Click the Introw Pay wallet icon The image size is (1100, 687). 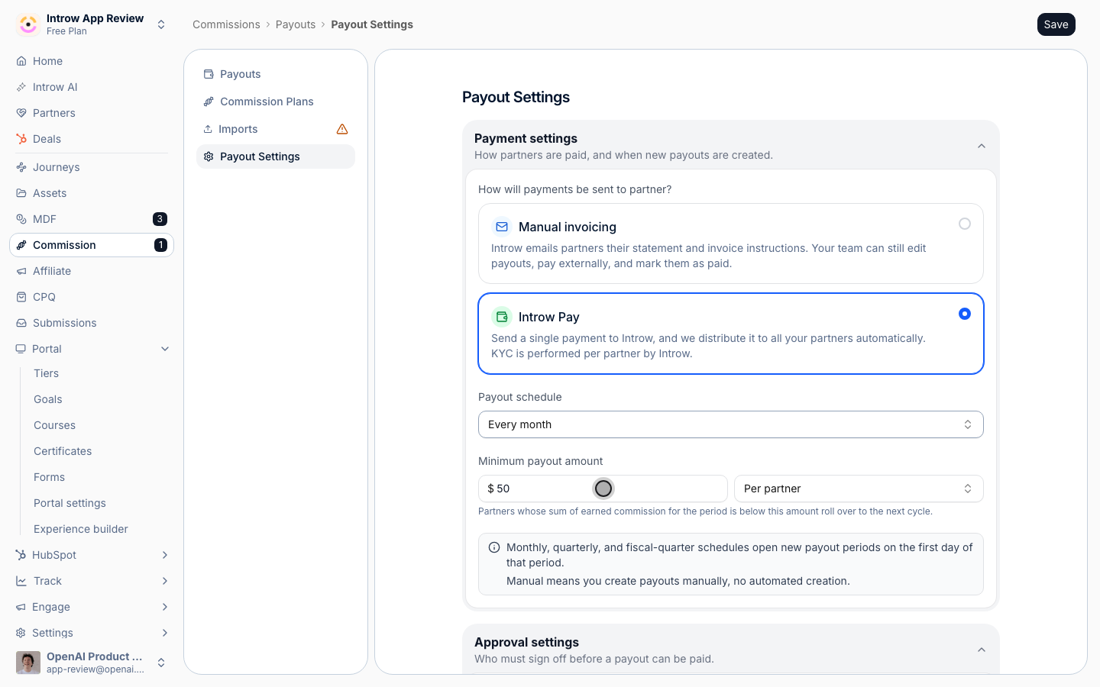pos(502,317)
